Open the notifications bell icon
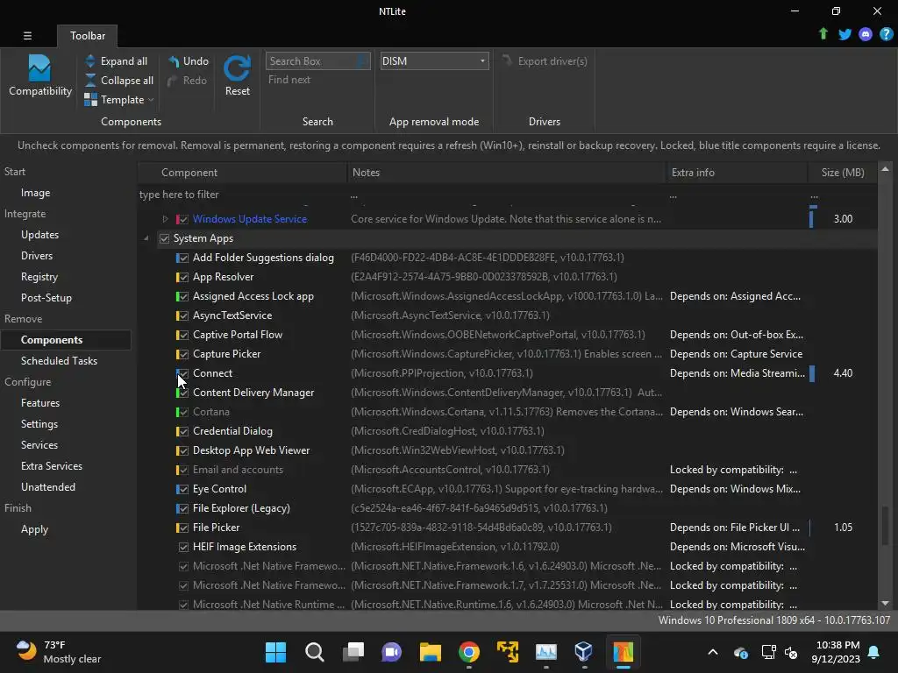 click(x=873, y=652)
